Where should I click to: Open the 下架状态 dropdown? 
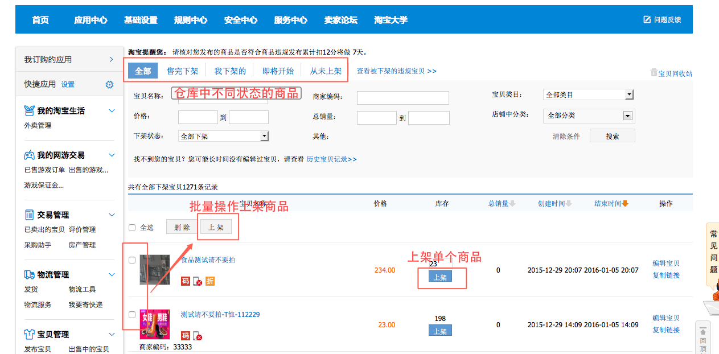[264, 137]
